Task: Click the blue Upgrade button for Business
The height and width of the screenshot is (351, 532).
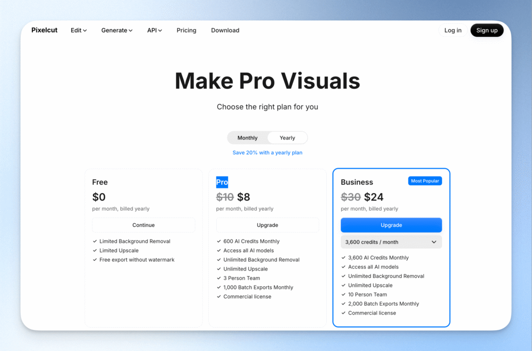Action: pyautogui.click(x=391, y=225)
